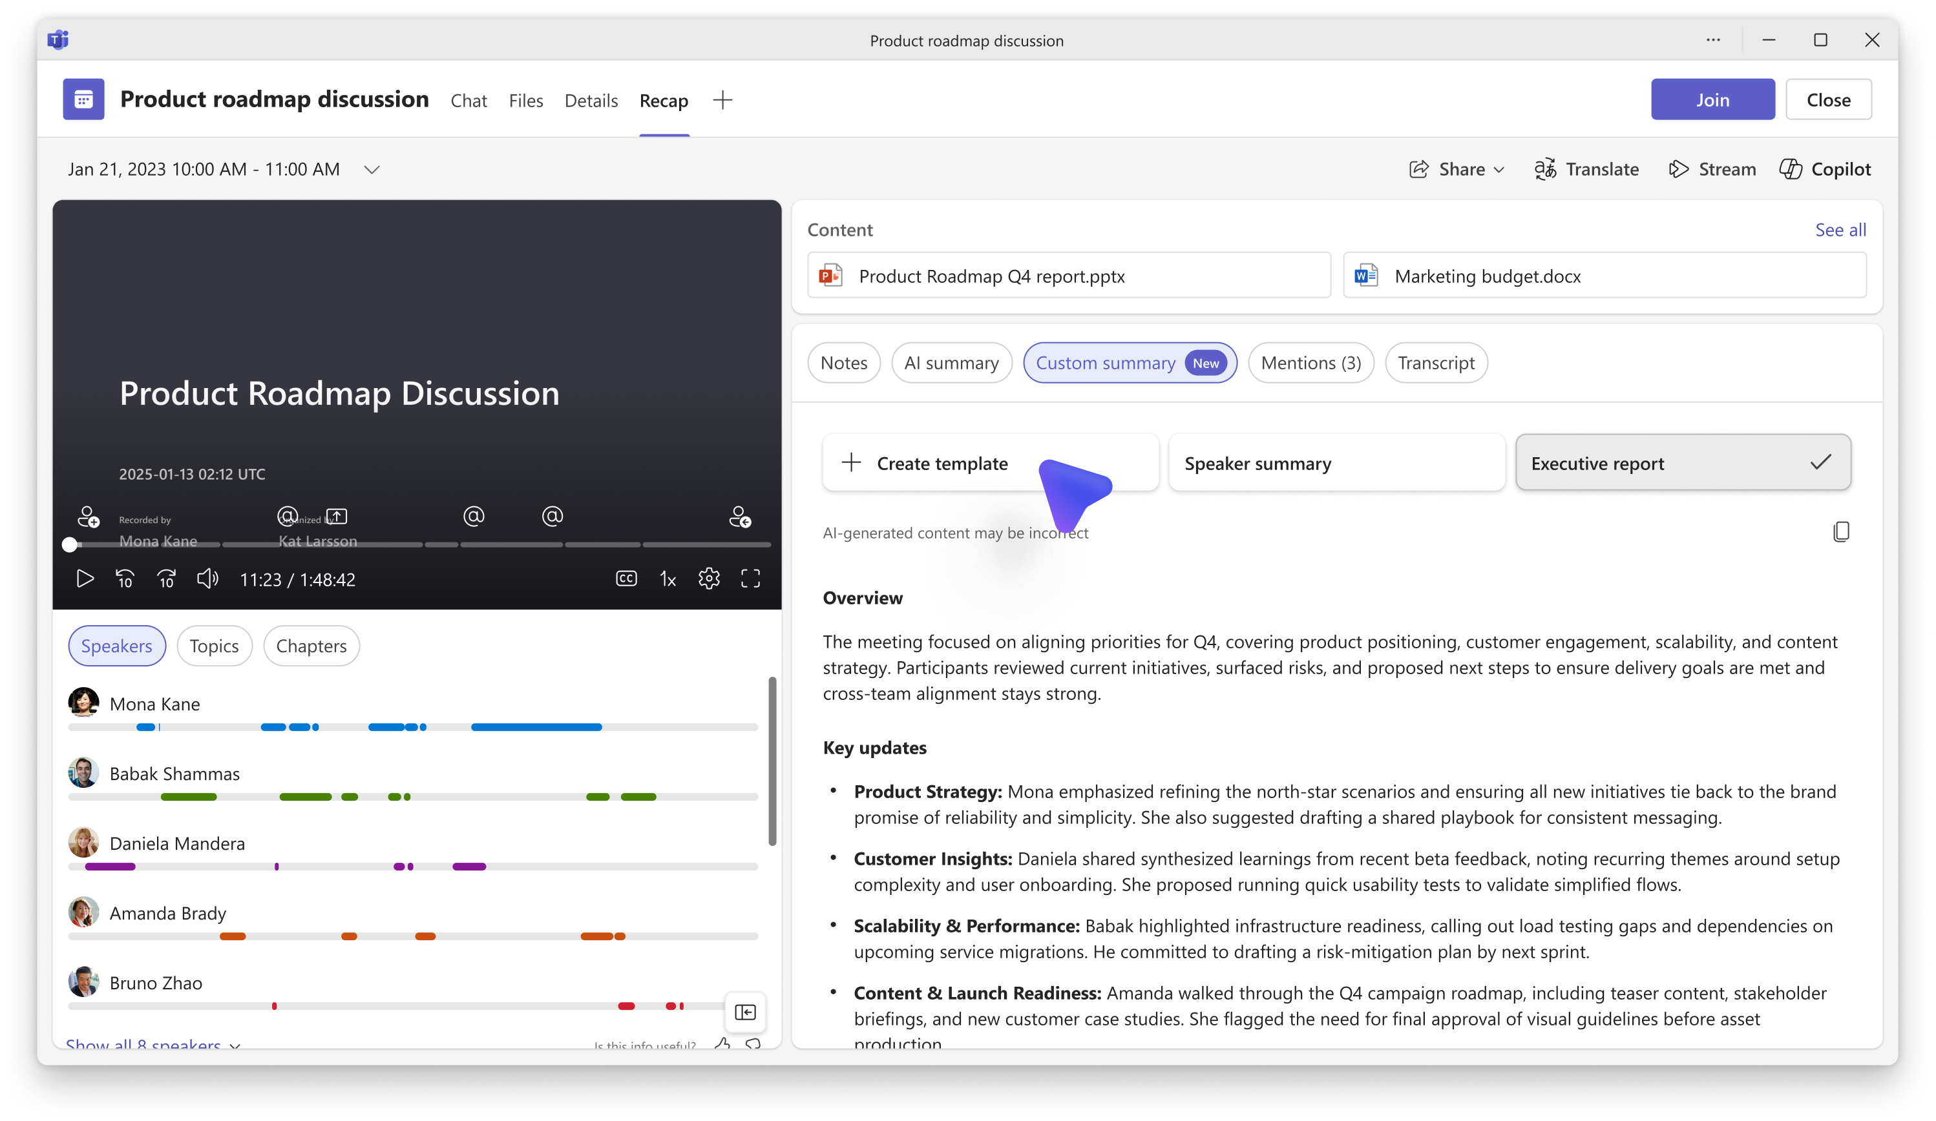Expand the meeting date dropdown chevron
This screenshot has width=1936, height=1121.
click(x=372, y=170)
